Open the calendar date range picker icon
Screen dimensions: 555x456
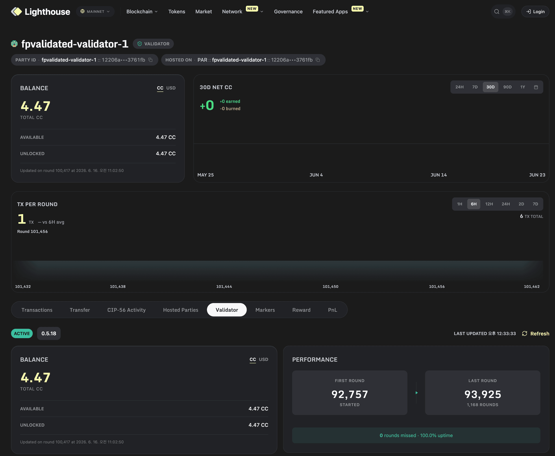pos(536,87)
